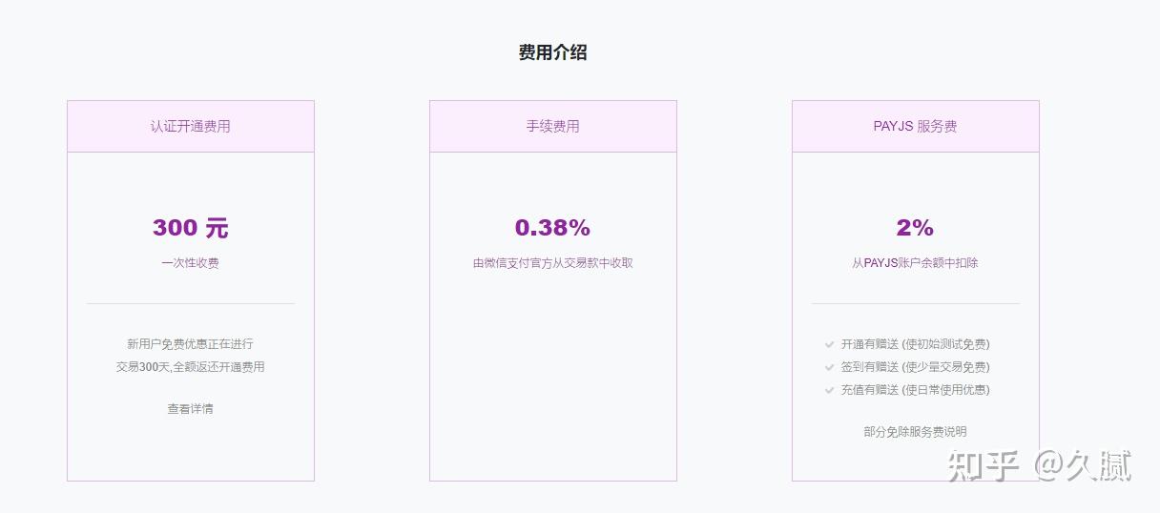This screenshot has width=1160, height=513.
Task: Click 从PAYJS账户余额中扣除 description
Action: (x=915, y=263)
